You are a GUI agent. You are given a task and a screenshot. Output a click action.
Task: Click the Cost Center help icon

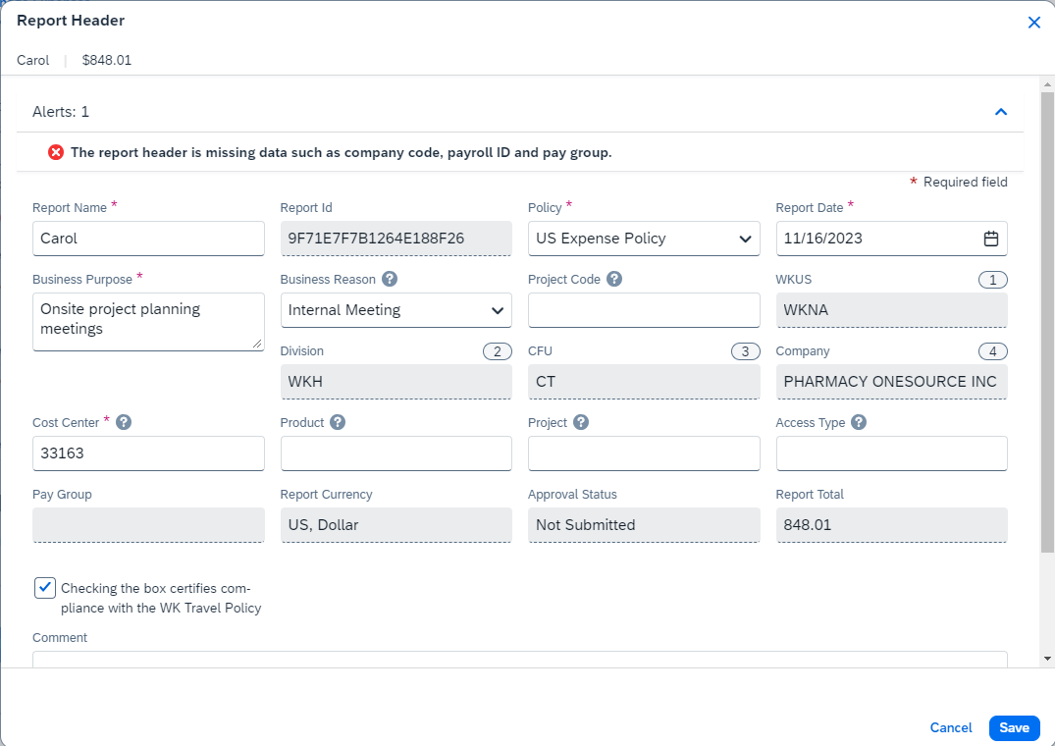pos(124,423)
